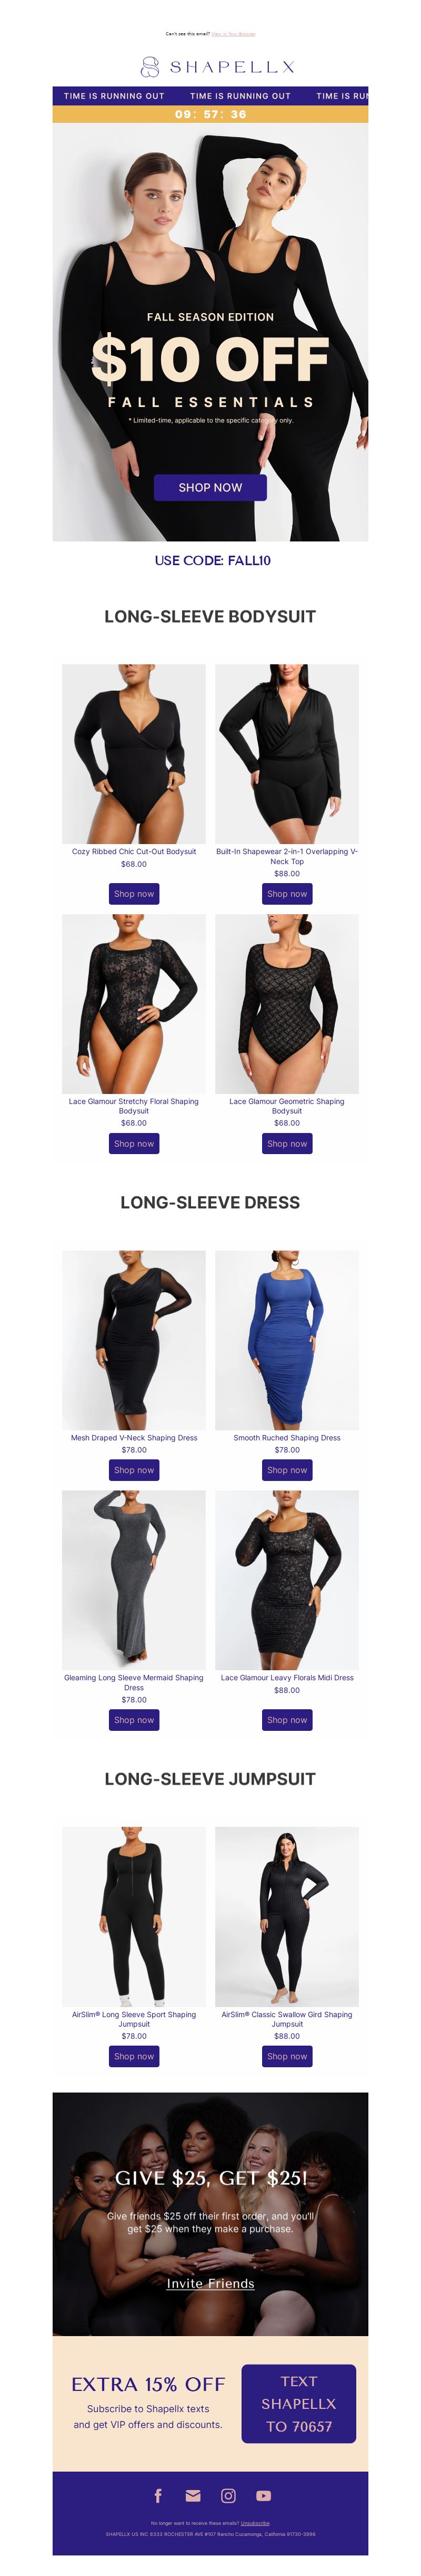Click the Invite Friends link
The width and height of the screenshot is (421, 2576).
pos(210,2283)
